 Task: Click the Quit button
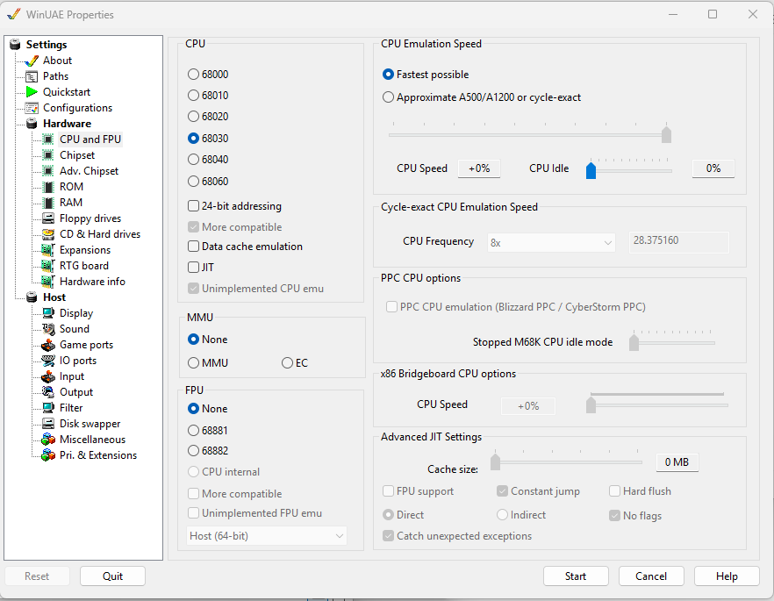pyautogui.click(x=112, y=576)
